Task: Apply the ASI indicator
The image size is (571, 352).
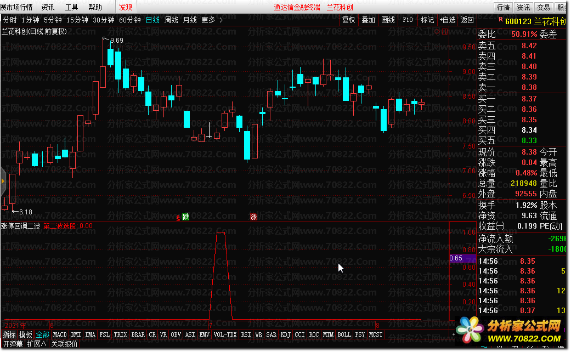Action: click(190, 334)
